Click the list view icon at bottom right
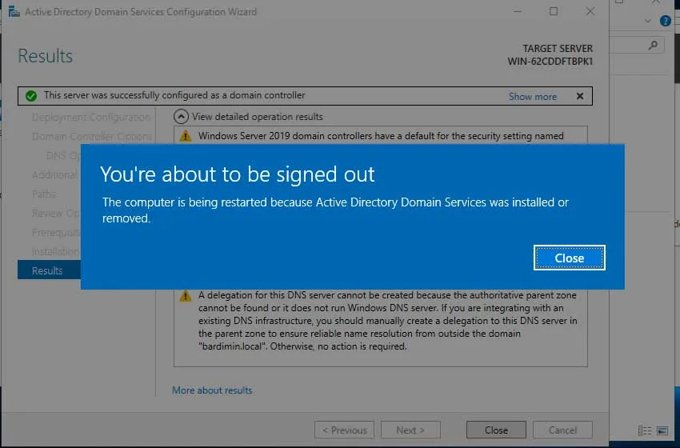Viewport: 680px width, 448px height. pos(645,430)
